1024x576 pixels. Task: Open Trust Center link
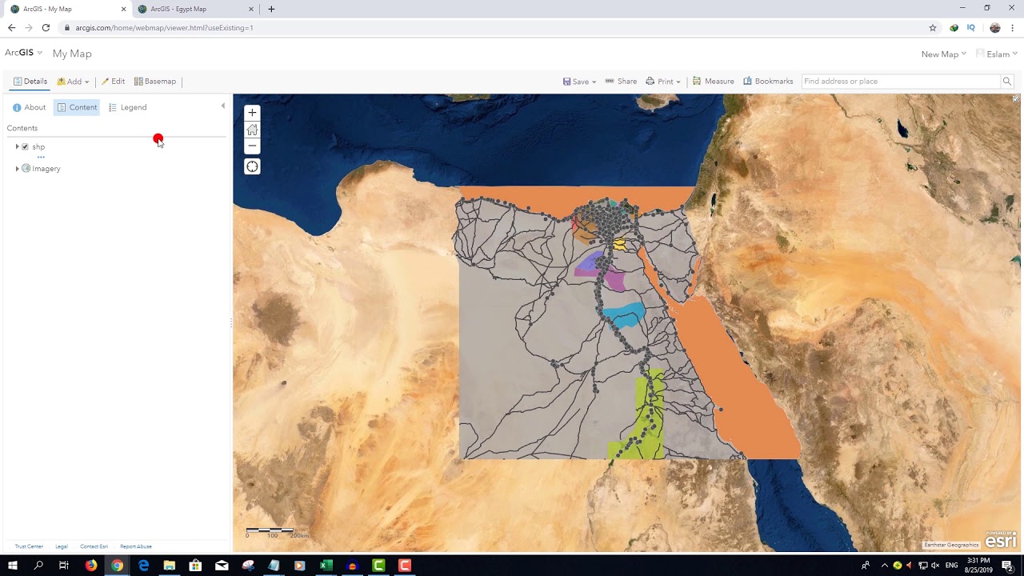(x=29, y=546)
